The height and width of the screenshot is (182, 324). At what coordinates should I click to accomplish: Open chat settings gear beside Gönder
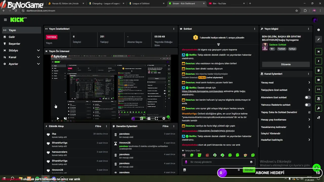(x=239, y=170)
